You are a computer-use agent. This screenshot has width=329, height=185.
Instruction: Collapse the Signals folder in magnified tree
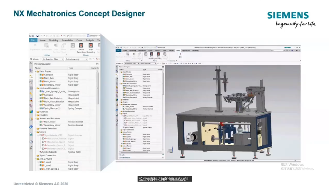click(x=35, y=132)
